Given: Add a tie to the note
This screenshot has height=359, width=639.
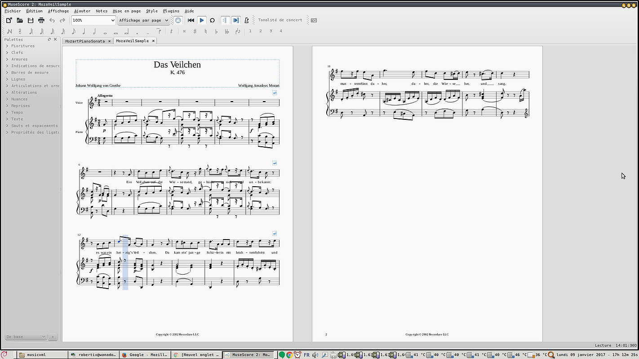Looking at the screenshot, I should tap(159, 31).
